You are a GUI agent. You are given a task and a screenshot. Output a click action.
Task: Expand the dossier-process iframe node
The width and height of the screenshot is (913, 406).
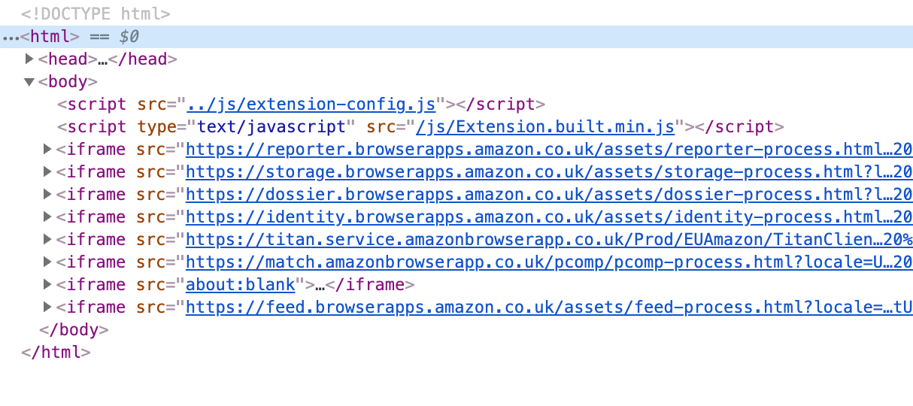48,195
